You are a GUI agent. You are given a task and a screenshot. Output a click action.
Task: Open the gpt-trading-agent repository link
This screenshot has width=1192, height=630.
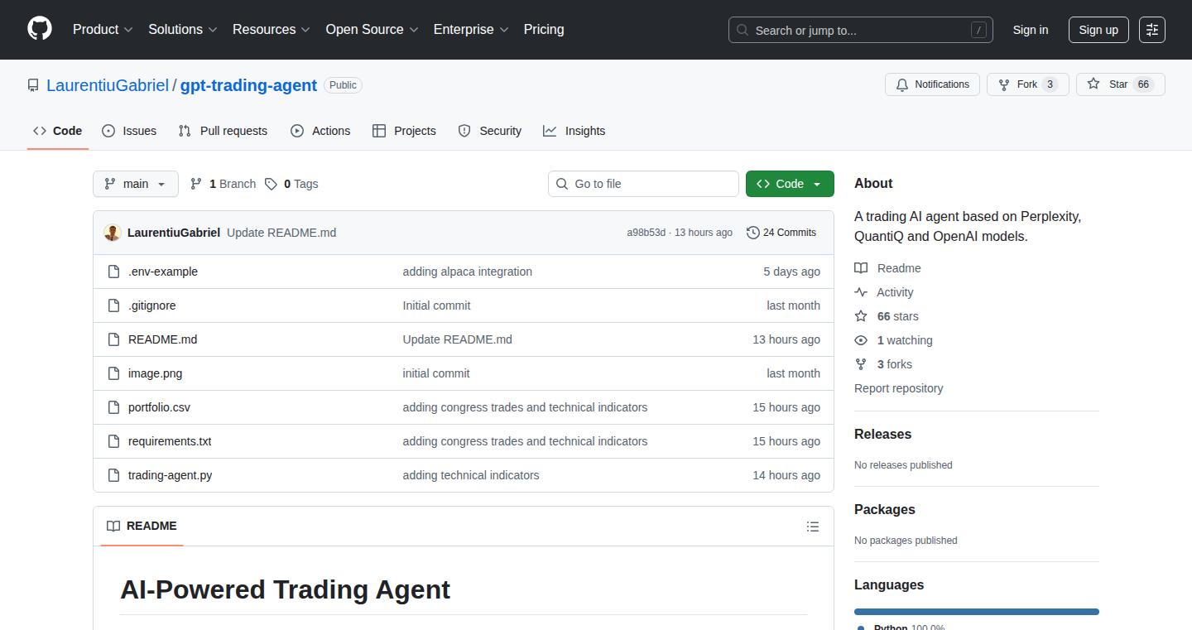[x=248, y=85]
